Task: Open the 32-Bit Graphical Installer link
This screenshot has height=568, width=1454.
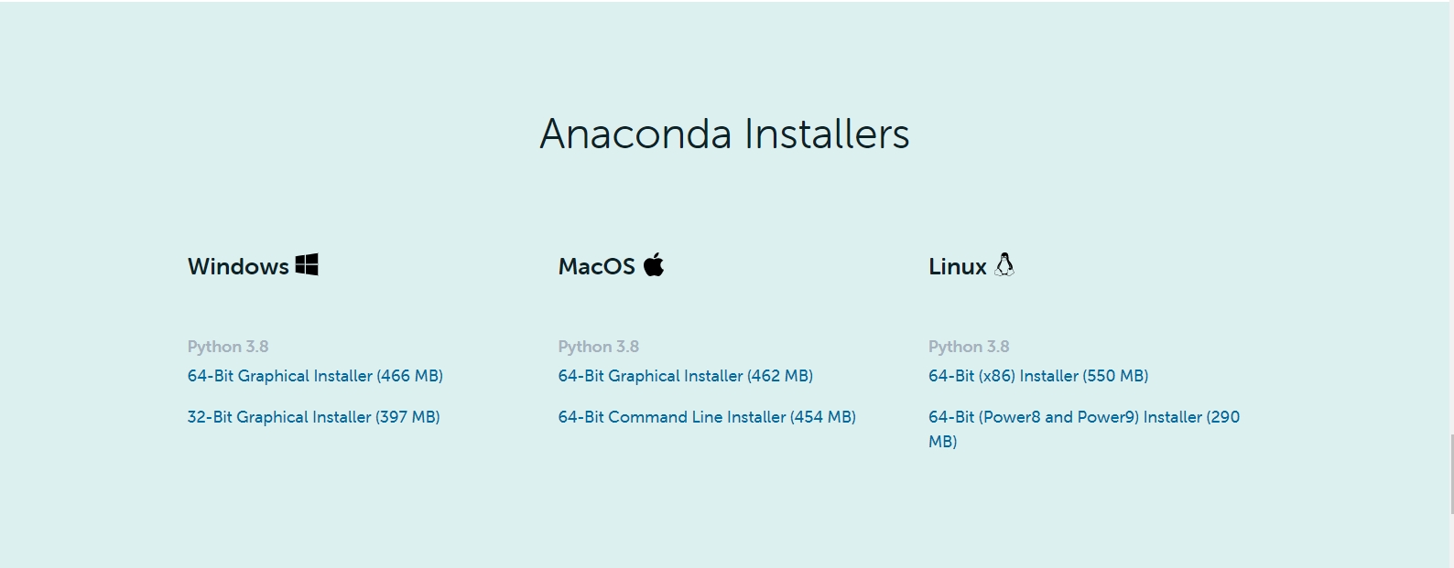Action: 314,417
